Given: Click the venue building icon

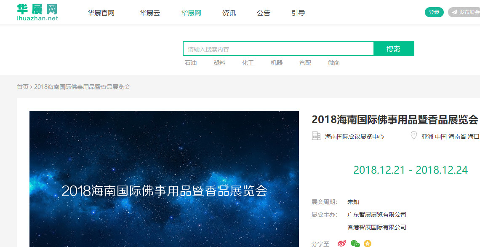Looking at the screenshot, I should (316, 136).
